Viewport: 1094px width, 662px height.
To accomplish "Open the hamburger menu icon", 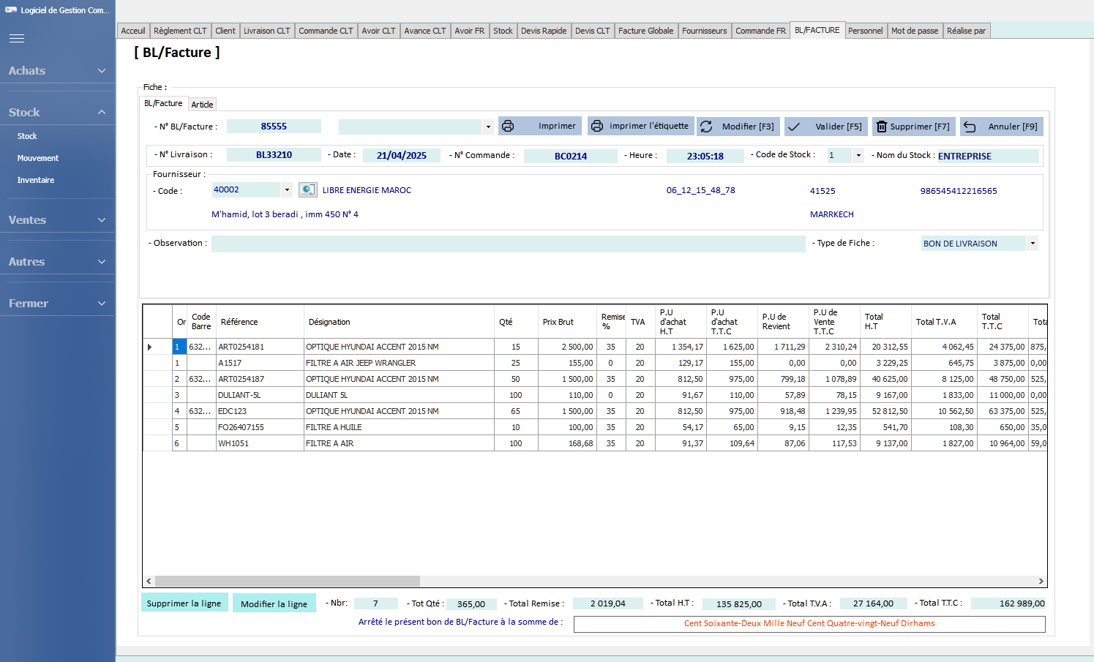I will tap(17, 38).
